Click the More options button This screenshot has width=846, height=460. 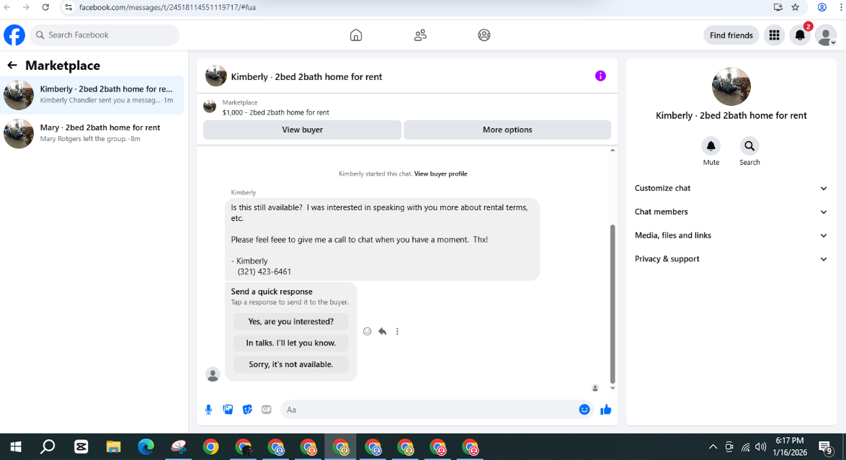507,130
